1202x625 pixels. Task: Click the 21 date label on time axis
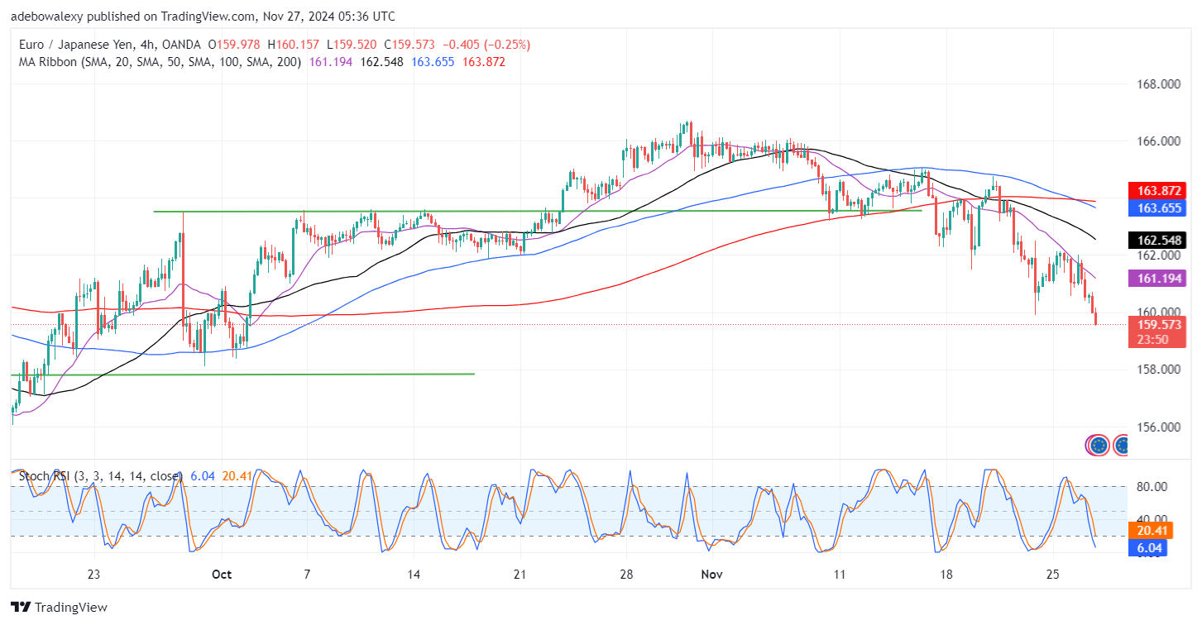[520, 575]
